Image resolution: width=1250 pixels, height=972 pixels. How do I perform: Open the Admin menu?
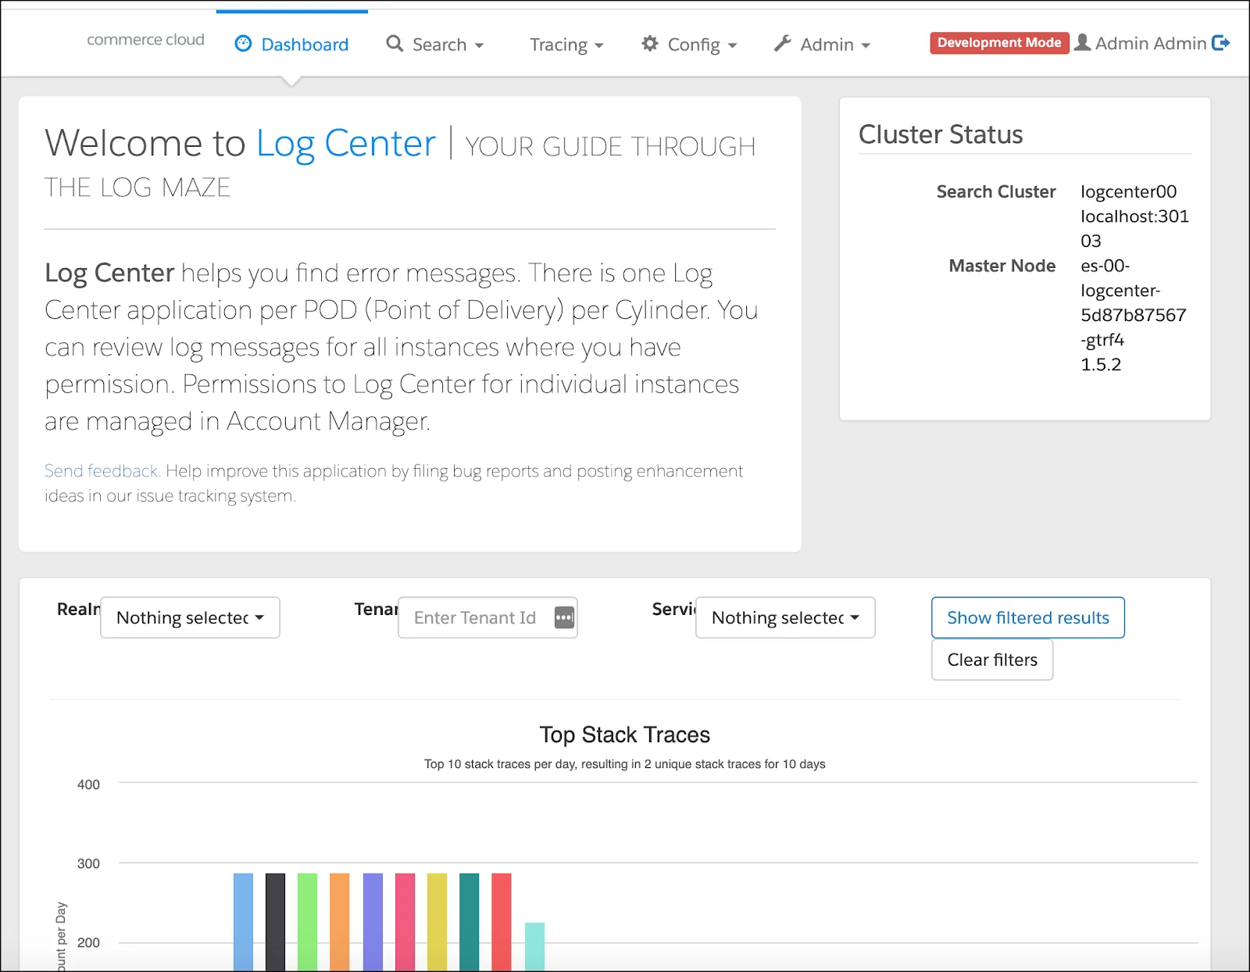tap(823, 45)
